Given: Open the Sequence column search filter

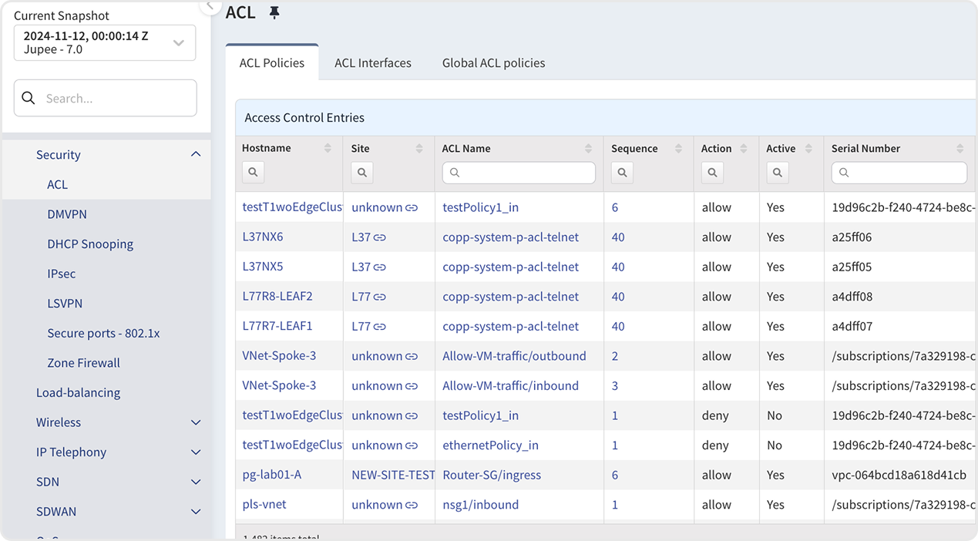Looking at the screenshot, I should click(x=622, y=173).
